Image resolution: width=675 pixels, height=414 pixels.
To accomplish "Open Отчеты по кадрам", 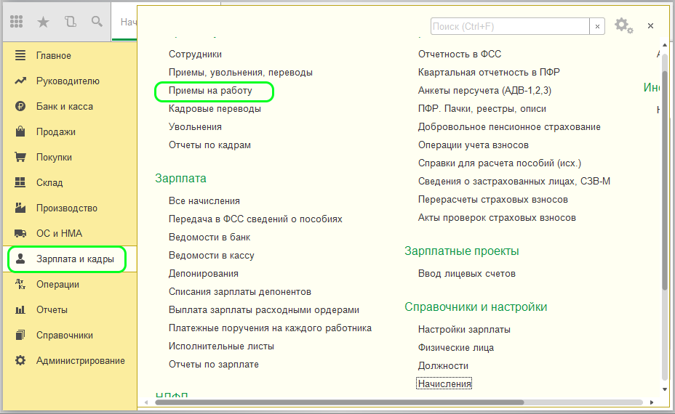I will tap(209, 145).
